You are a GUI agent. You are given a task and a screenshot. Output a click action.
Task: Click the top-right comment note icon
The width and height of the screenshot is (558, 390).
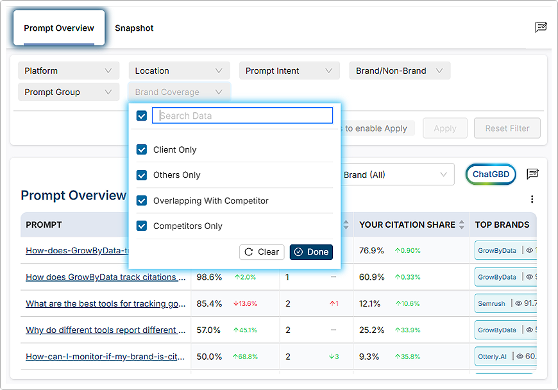point(541,27)
